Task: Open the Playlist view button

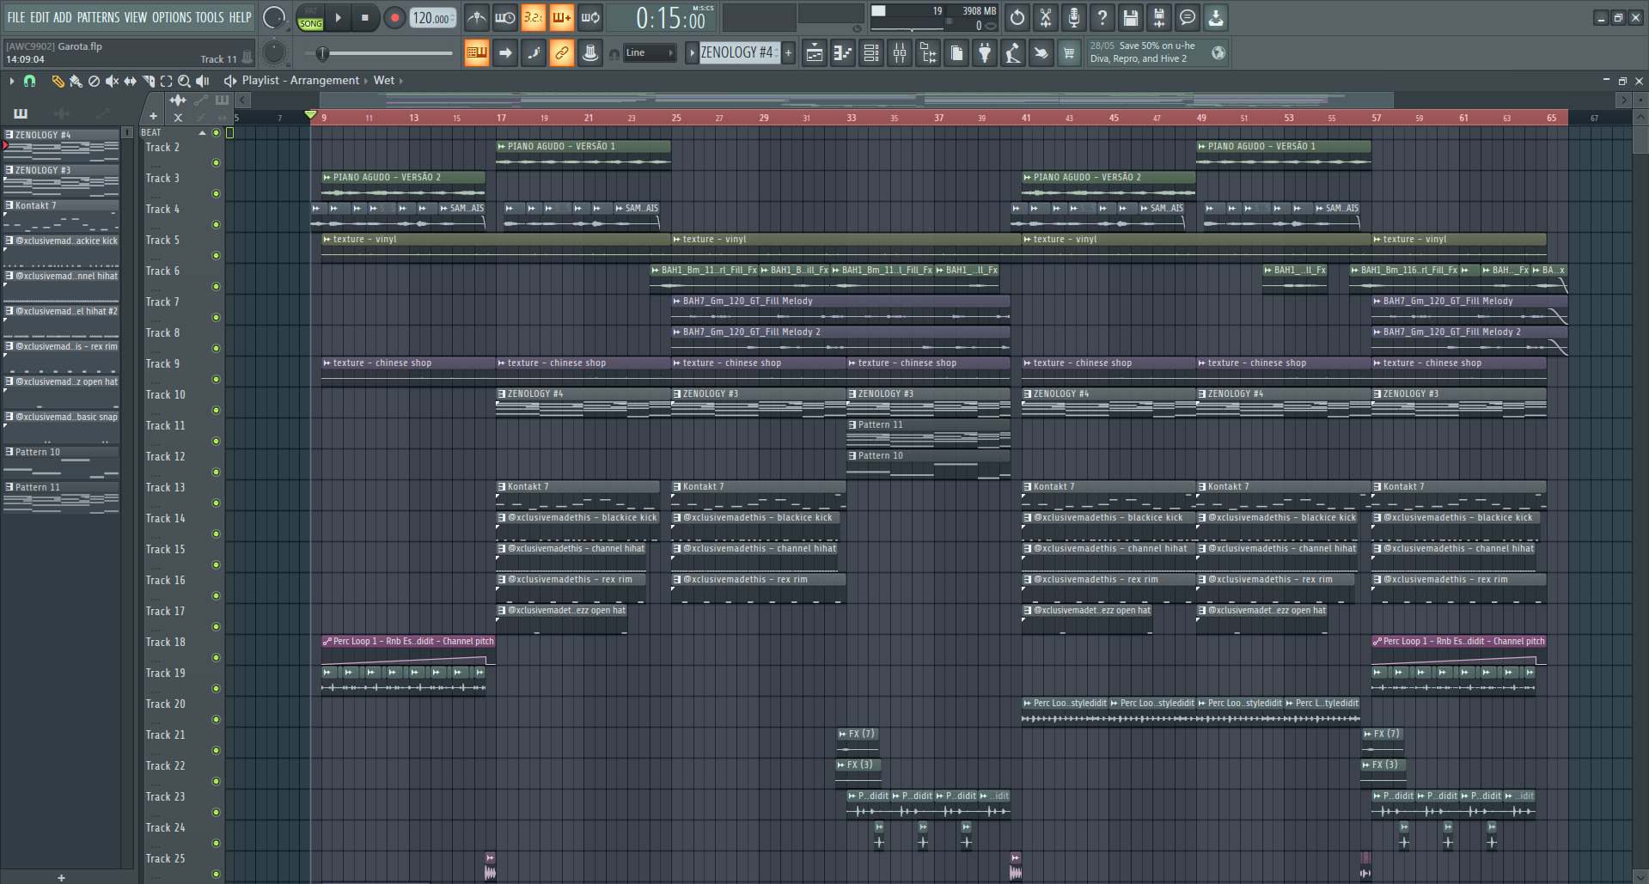Action: 815,53
